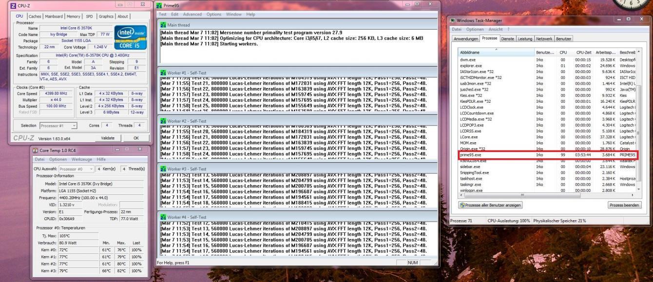The width and height of the screenshot is (653, 282).
Task: Click the Task-Manager process list horizontal scrollbar
Action: click(x=547, y=194)
